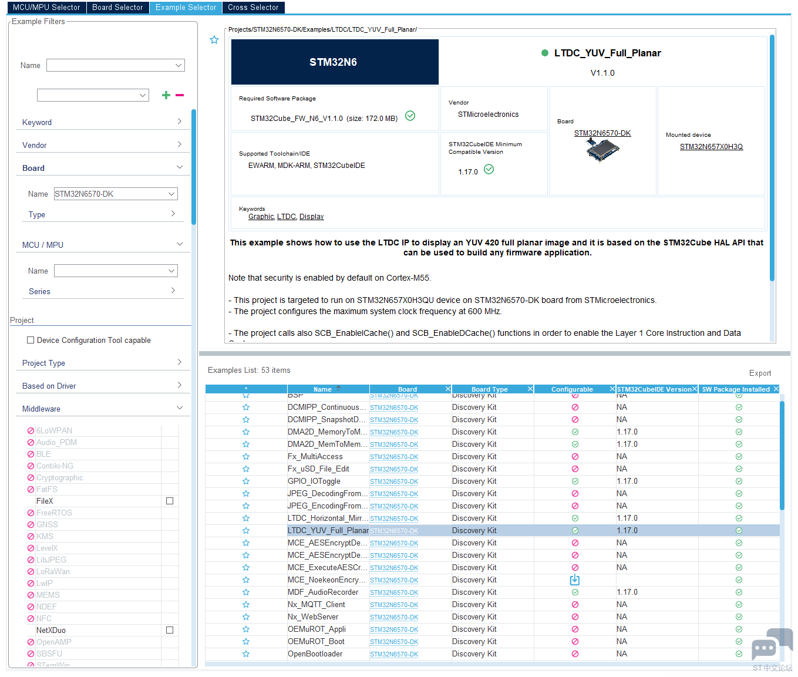
Task: Click the green check next to STM32Cube_FW_N6_V1.1.0
Action: click(x=410, y=116)
